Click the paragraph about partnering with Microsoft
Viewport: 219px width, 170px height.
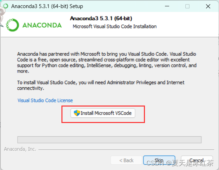click(107, 62)
